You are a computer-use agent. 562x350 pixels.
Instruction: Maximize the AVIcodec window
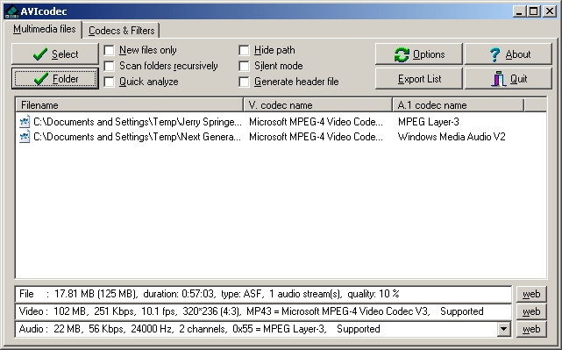(x=533, y=11)
